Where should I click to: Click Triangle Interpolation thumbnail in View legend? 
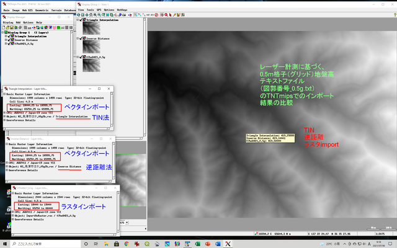(x=91, y=28)
